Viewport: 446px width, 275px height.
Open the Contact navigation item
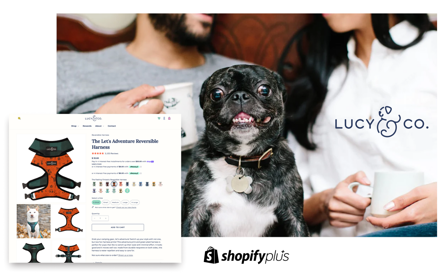point(112,126)
